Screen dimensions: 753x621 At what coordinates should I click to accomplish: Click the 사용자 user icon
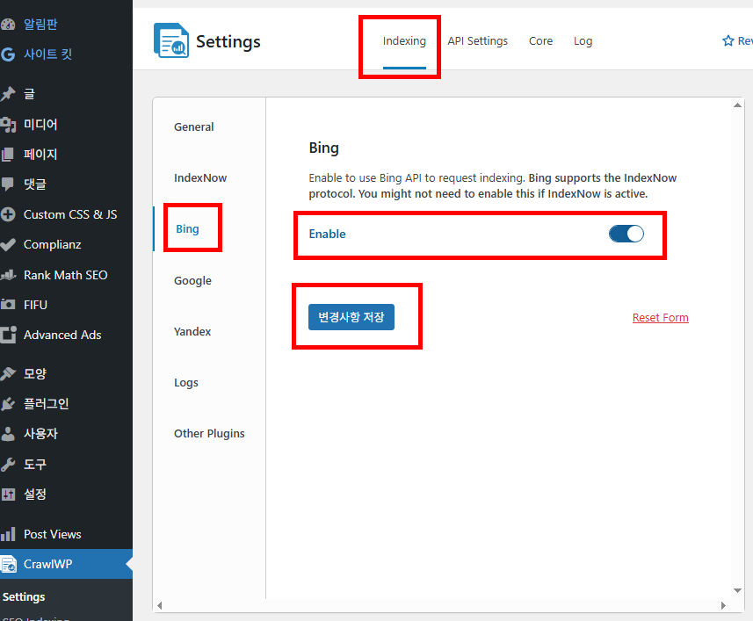click(x=8, y=434)
